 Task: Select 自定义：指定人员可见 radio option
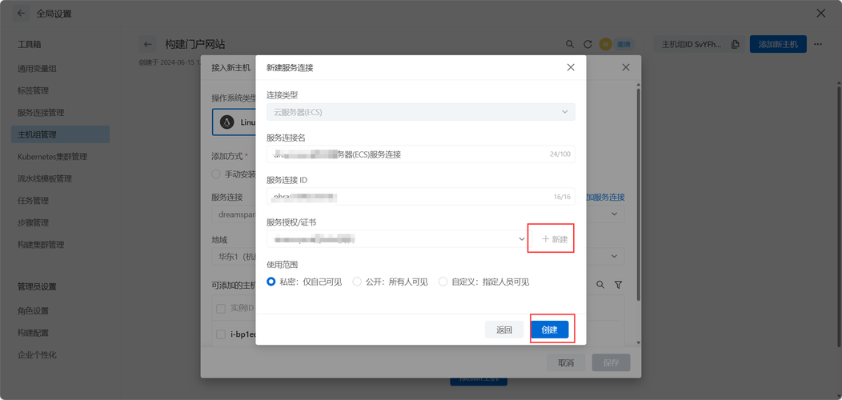point(483,282)
